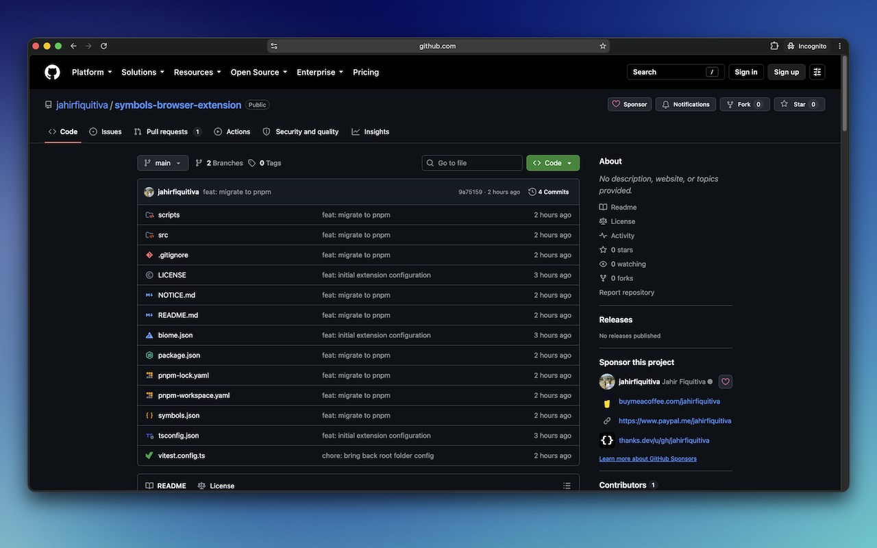View the 4 Commits history link

click(549, 192)
